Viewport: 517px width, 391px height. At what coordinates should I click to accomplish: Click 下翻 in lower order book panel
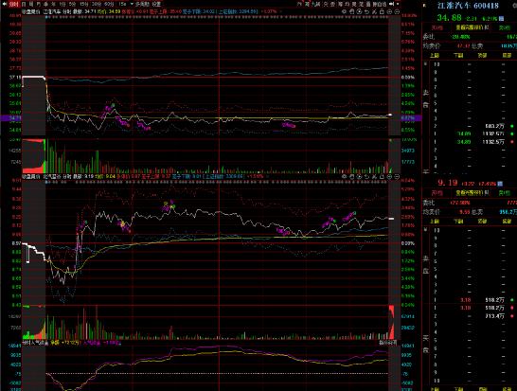[x=458, y=222]
